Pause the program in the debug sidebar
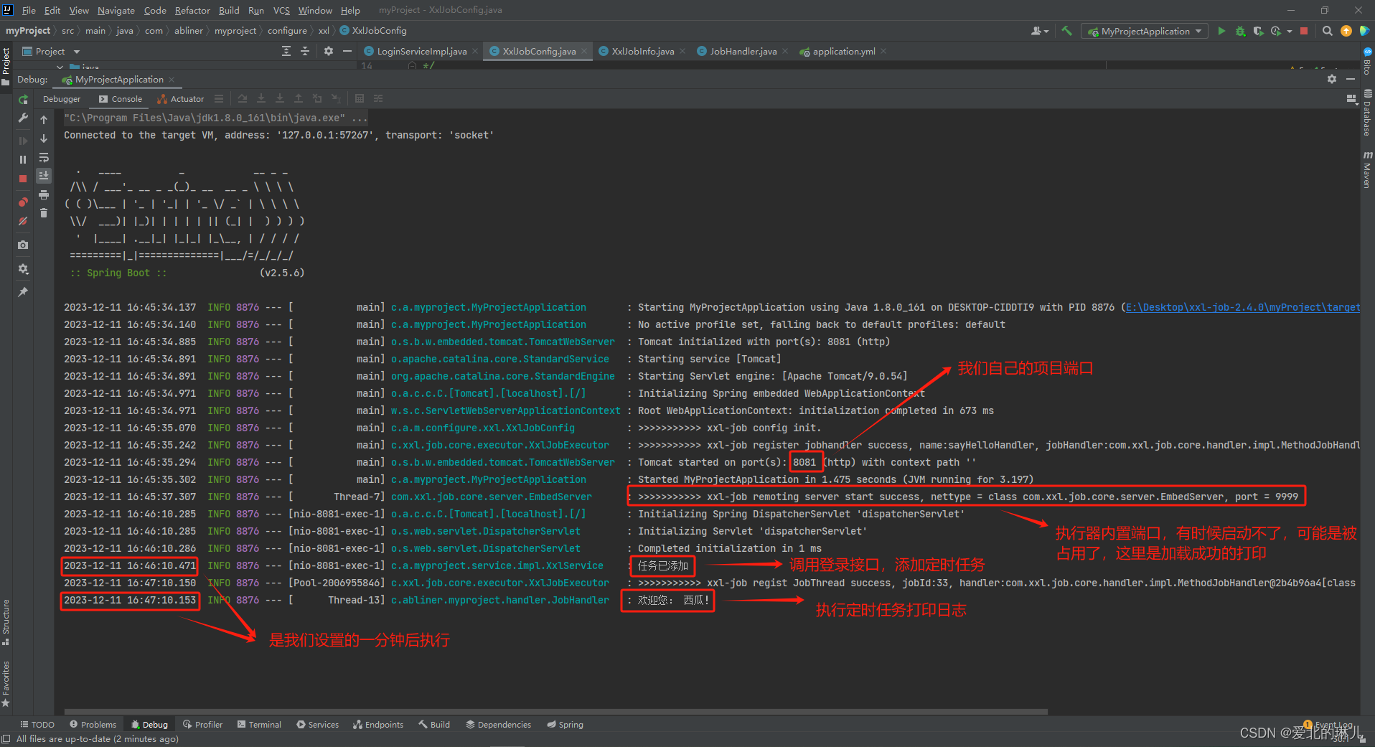The width and height of the screenshot is (1375, 747). [23, 159]
